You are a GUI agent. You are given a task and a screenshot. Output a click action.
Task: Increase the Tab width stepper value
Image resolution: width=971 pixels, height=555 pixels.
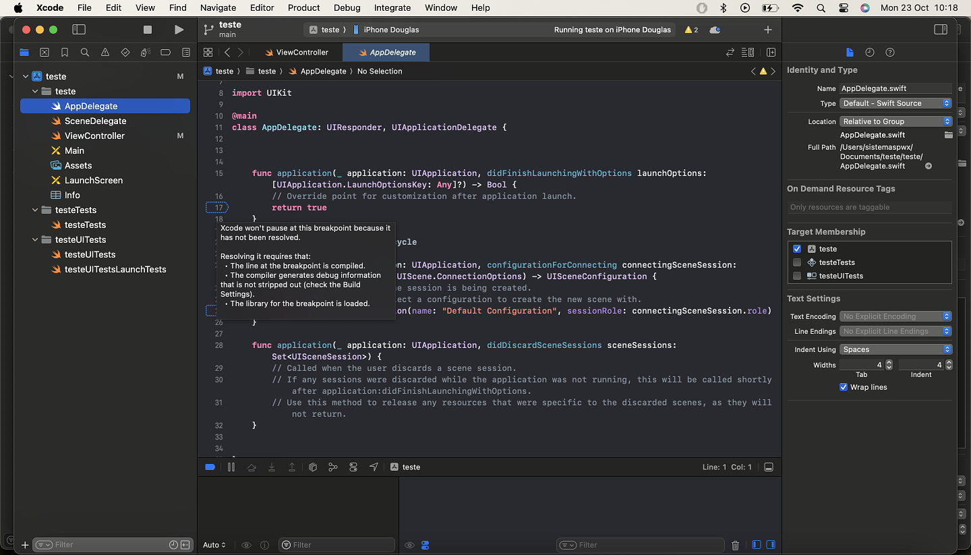[889, 362]
